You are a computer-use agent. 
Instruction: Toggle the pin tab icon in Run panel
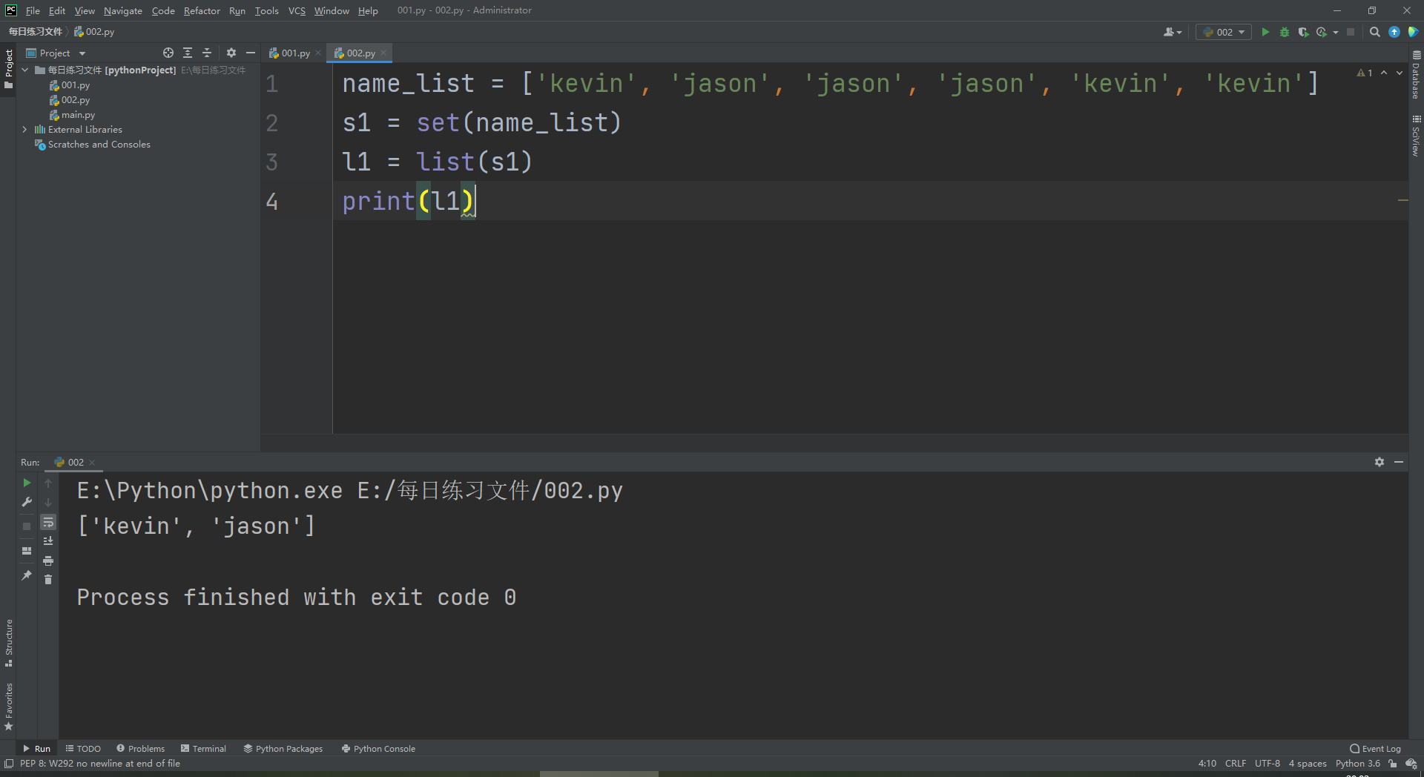click(27, 575)
